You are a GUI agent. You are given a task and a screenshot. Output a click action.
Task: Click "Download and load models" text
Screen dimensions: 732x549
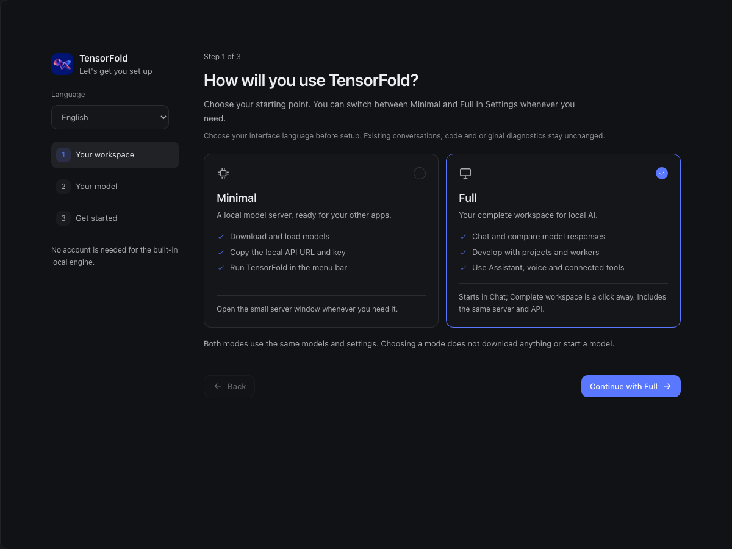(x=279, y=237)
